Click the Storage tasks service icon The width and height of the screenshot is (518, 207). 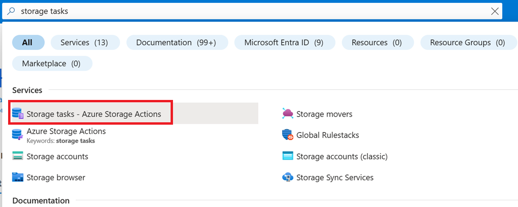tap(18, 114)
